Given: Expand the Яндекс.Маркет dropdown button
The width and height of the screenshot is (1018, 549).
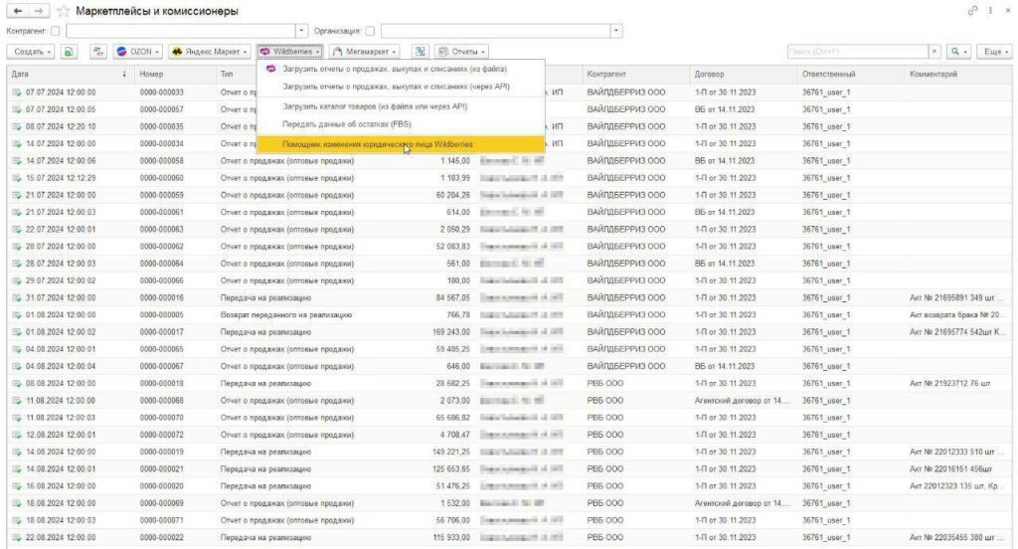Looking at the screenshot, I should [x=209, y=51].
